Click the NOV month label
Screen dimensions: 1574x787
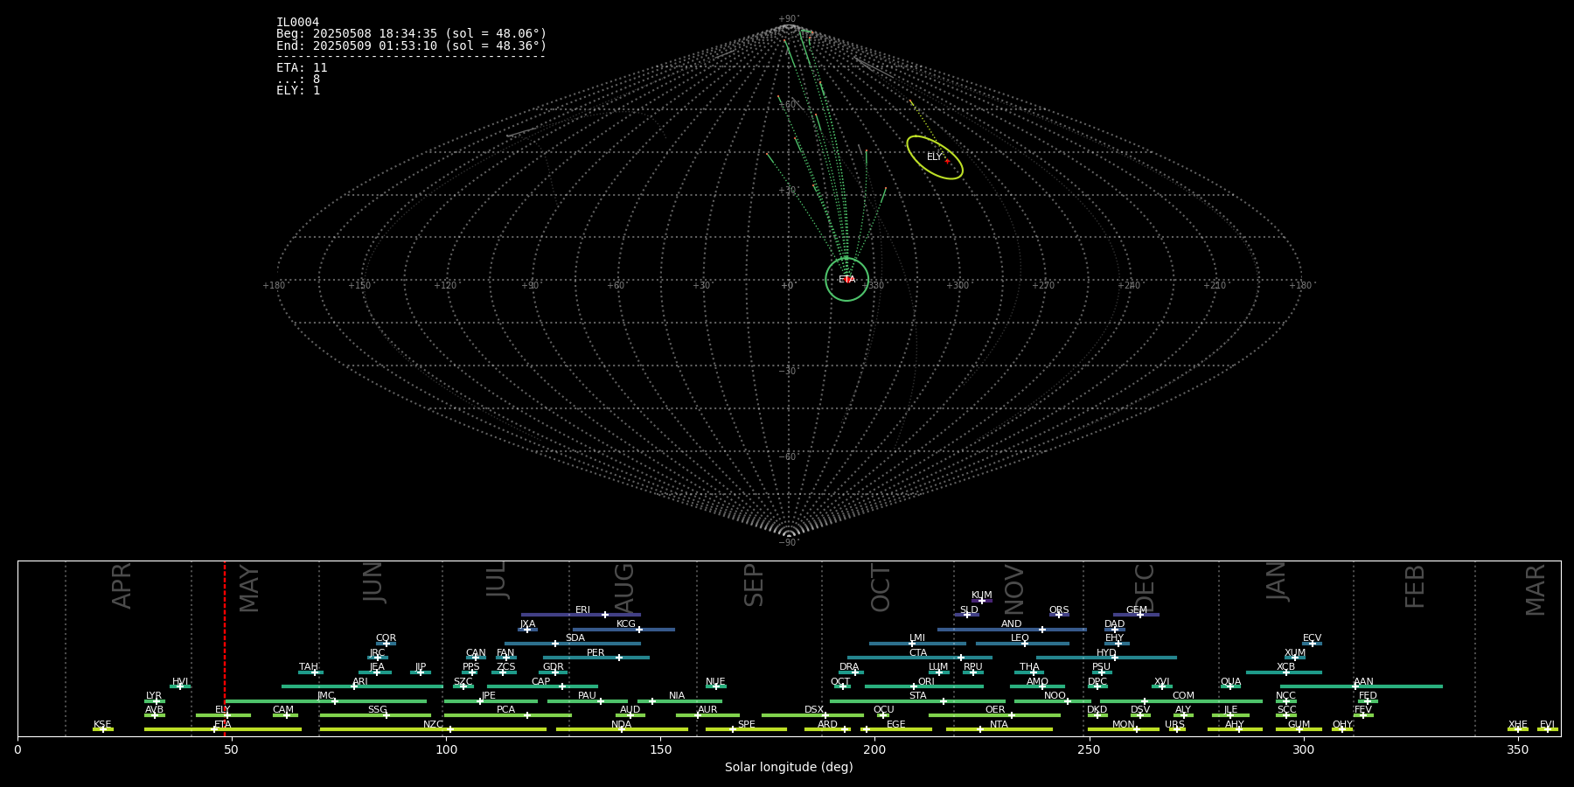pos(1013,588)
